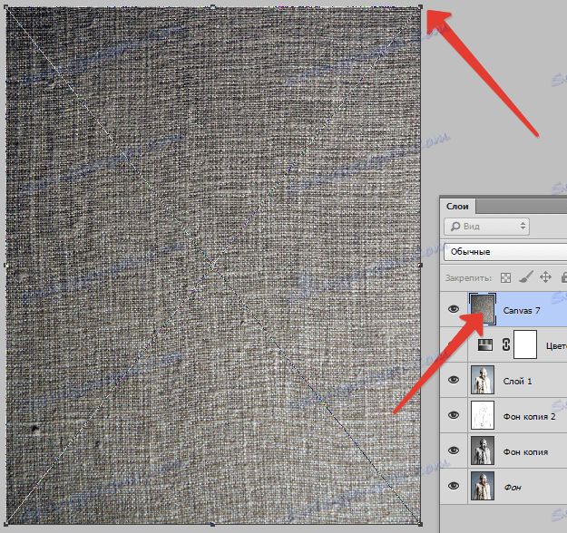567x533 pixels.
Task: Click the top-right transform corner handle
Action: pos(420,7)
